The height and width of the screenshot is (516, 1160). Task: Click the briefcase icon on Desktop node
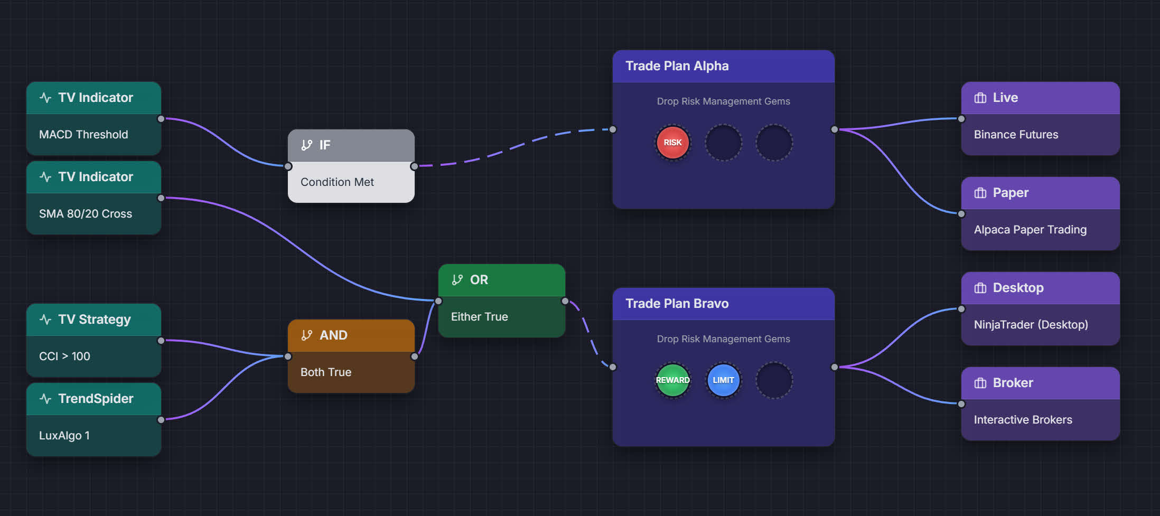pos(980,288)
